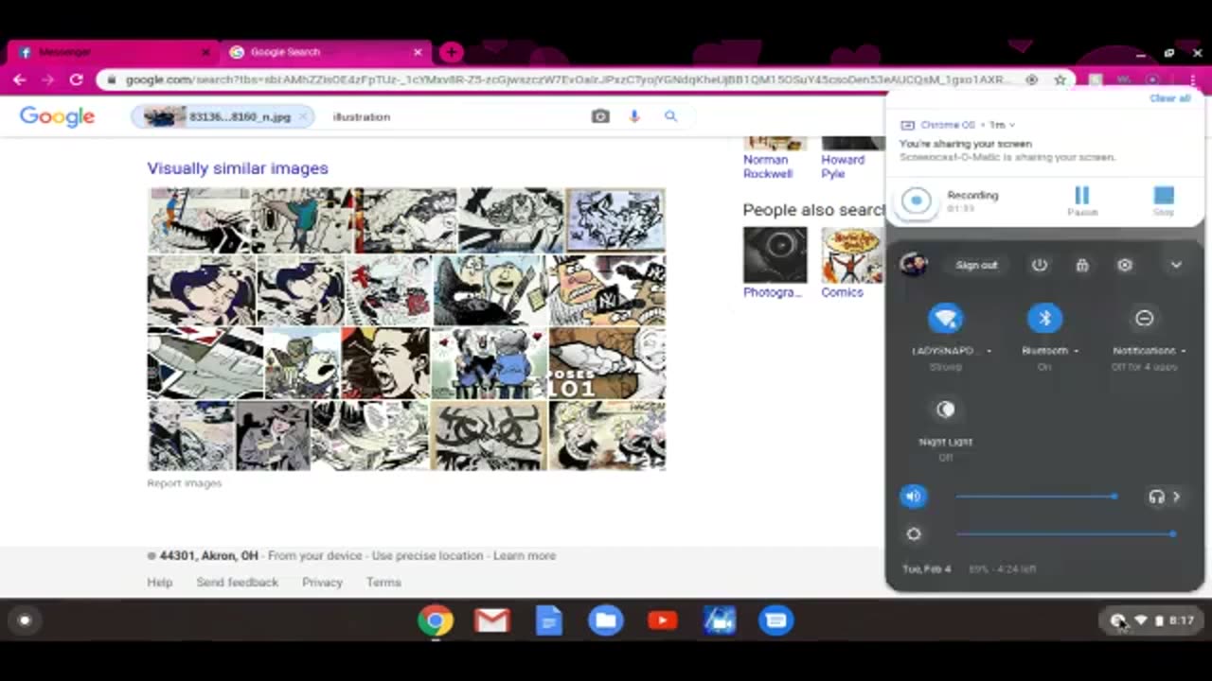Close the Messenger tab
The image size is (1212, 681).
(x=205, y=52)
